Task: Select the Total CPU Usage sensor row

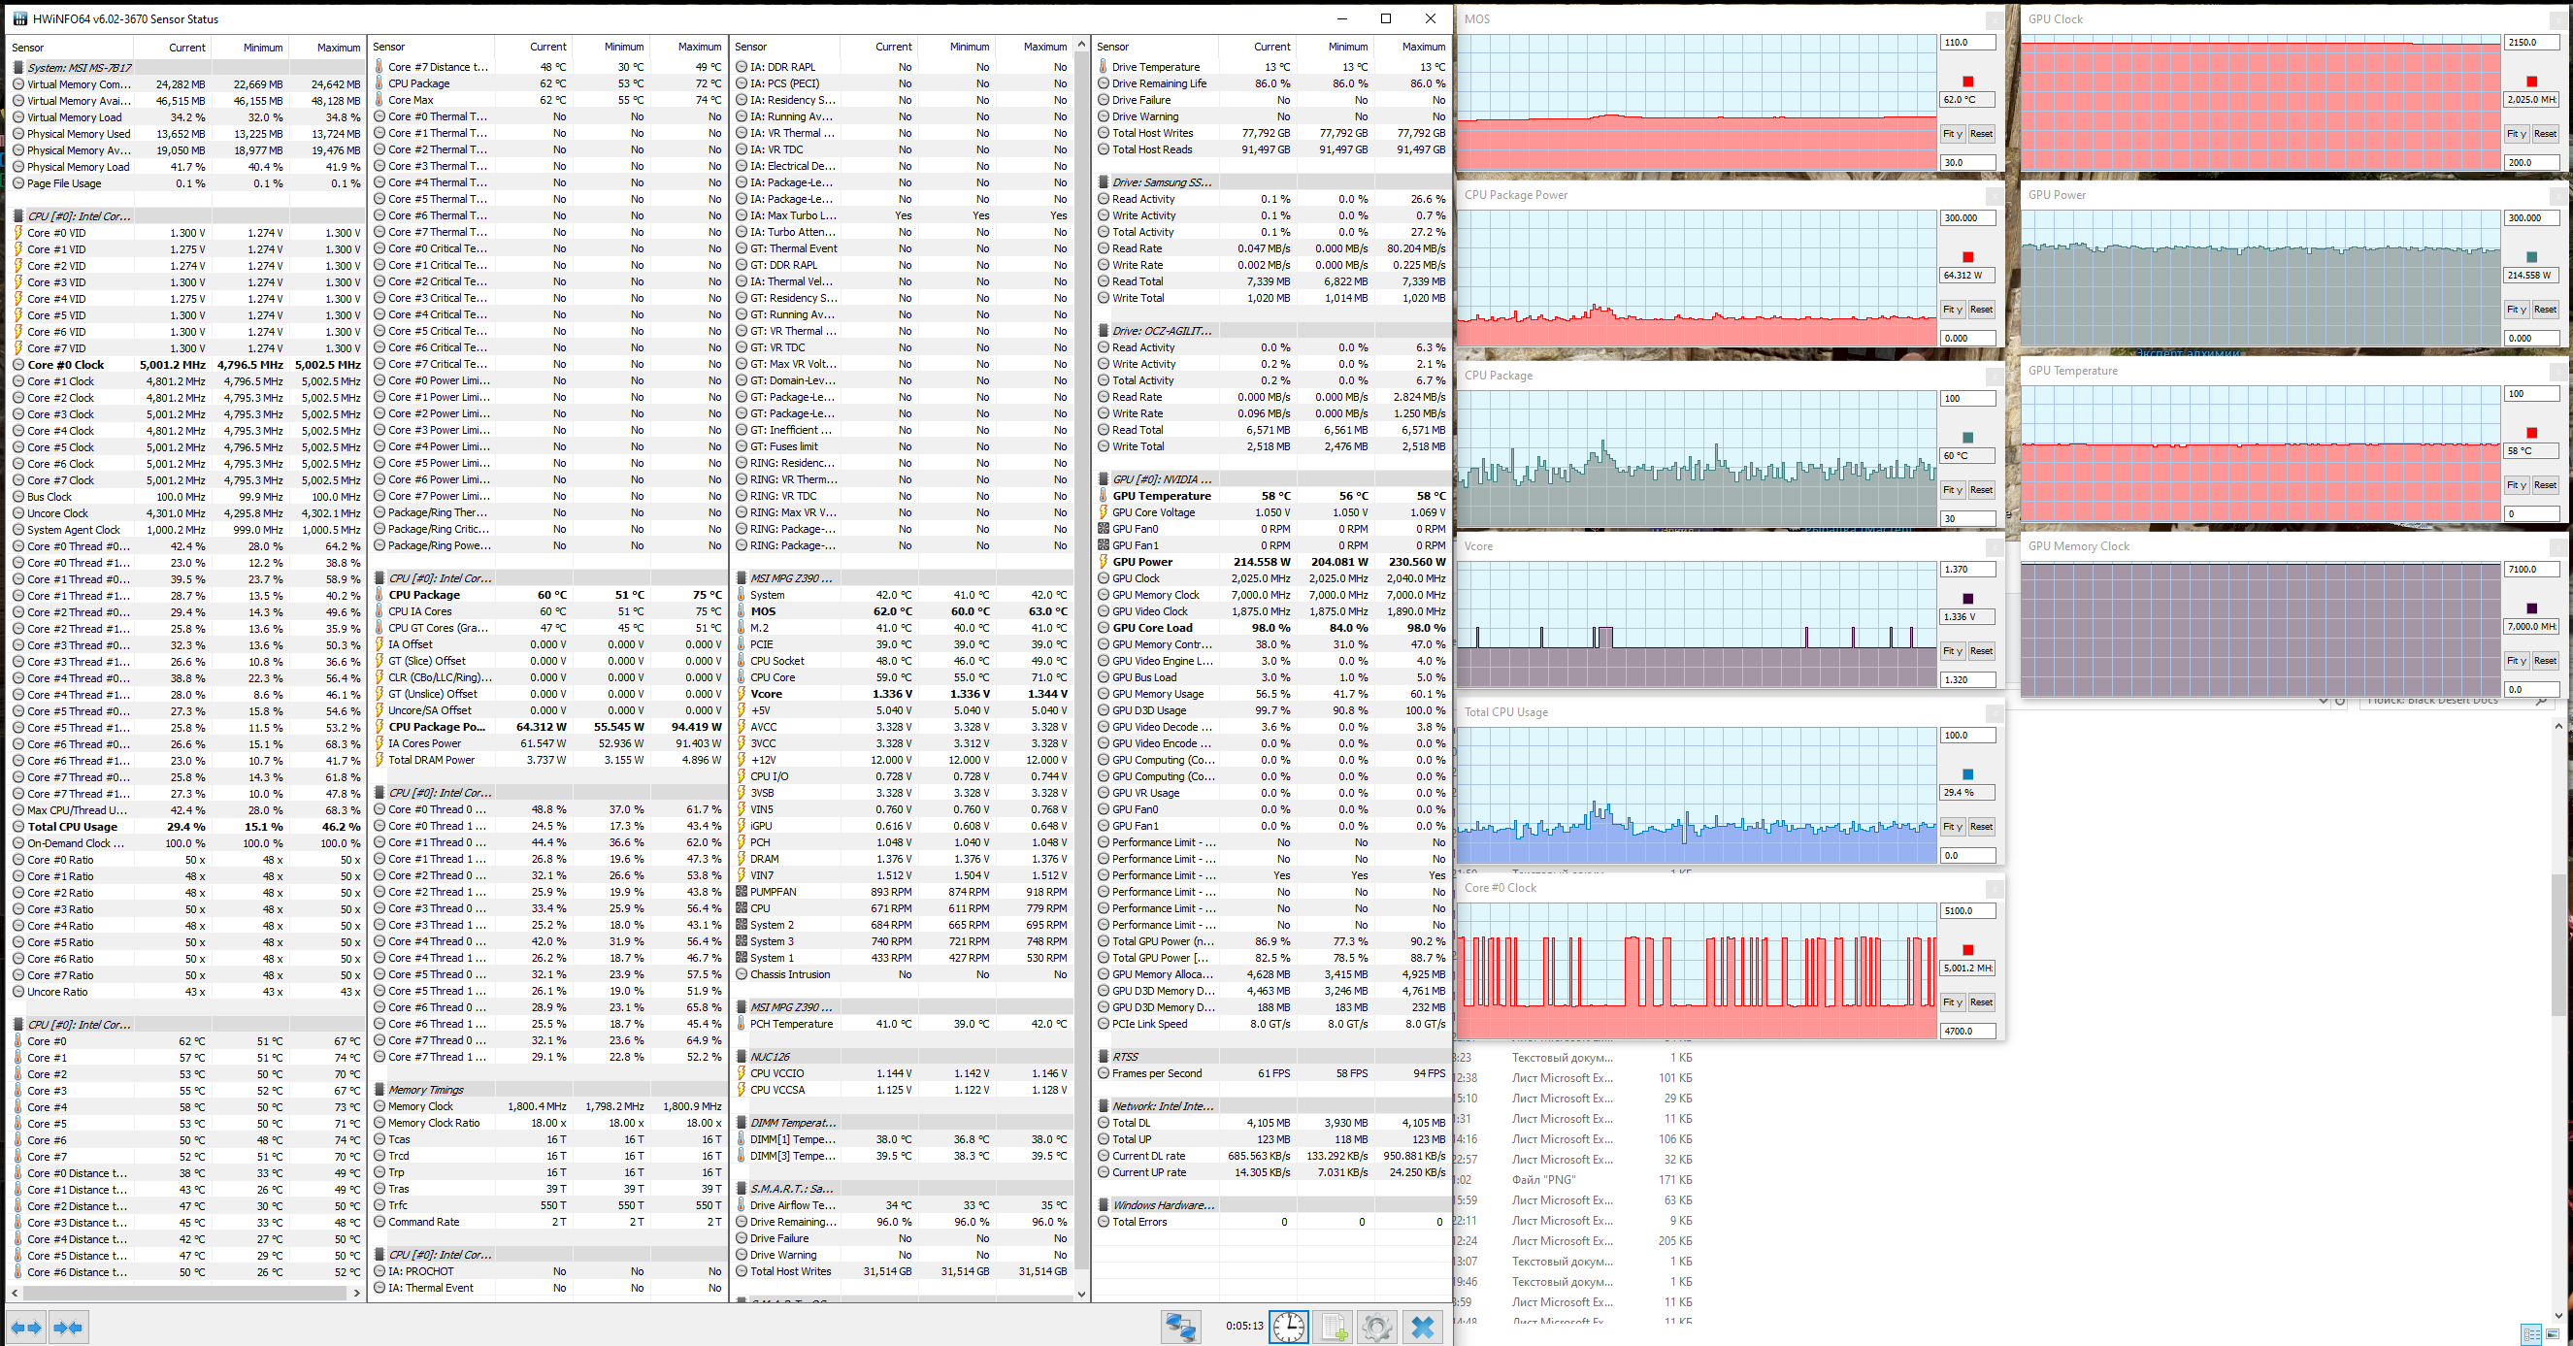Action: click(x=72, y=827)
